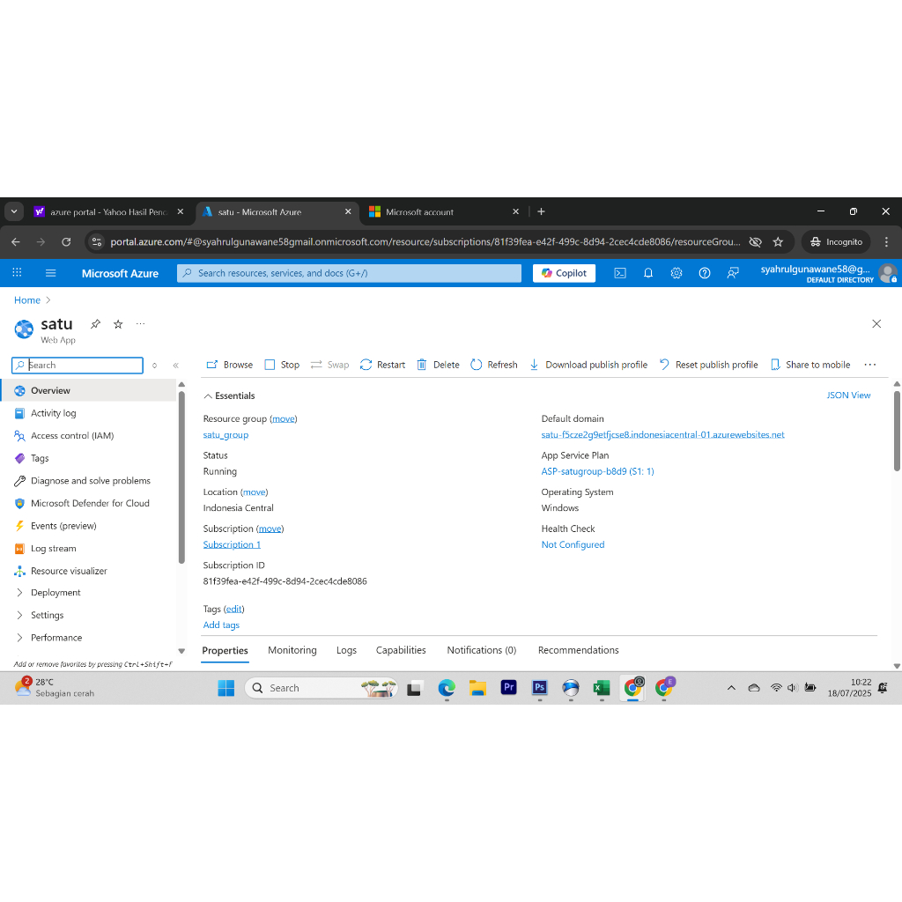Open the satu_group resource group link
This screenshot has height=902, width=902.
225,435
